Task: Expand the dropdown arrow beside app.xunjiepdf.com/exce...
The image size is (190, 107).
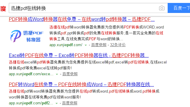Action: click(x=57, y=74)
